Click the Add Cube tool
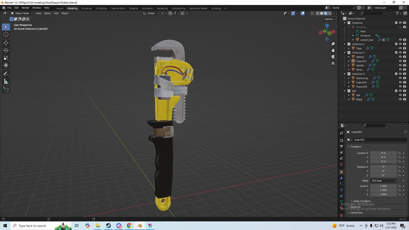This screenshot has height=230, width=409. (x=6, y=89)
